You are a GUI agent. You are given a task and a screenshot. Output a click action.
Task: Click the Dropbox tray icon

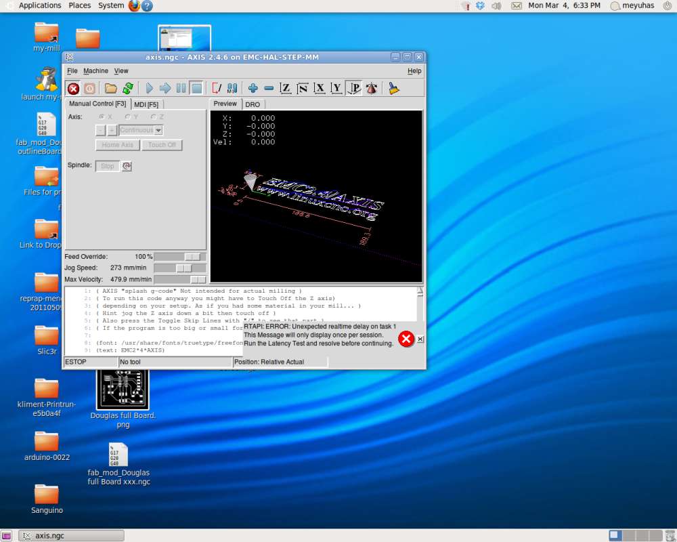pyautogui.click(x=480, y=5)
